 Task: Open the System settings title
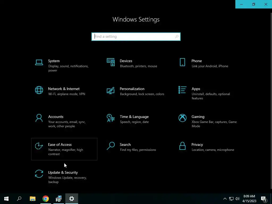(x=54, y=61)
